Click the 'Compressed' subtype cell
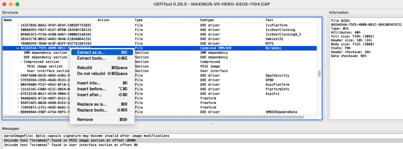 pyautogui.click(x=210, y=62)
